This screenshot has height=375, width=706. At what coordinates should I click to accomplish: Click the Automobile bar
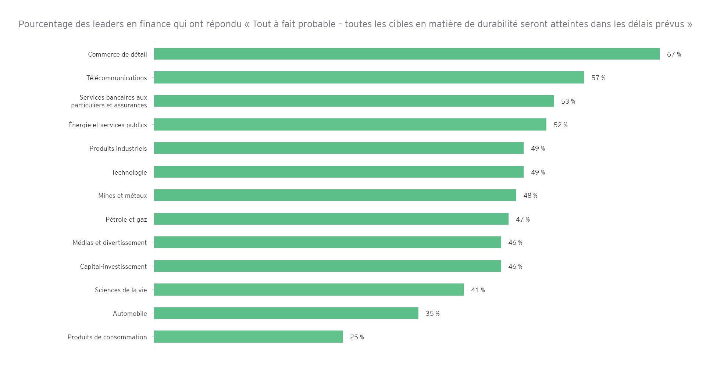[286, 313]
